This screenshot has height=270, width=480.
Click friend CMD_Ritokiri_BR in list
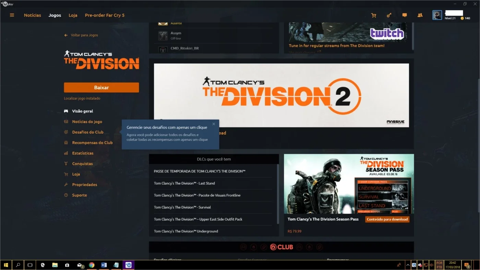214,48
